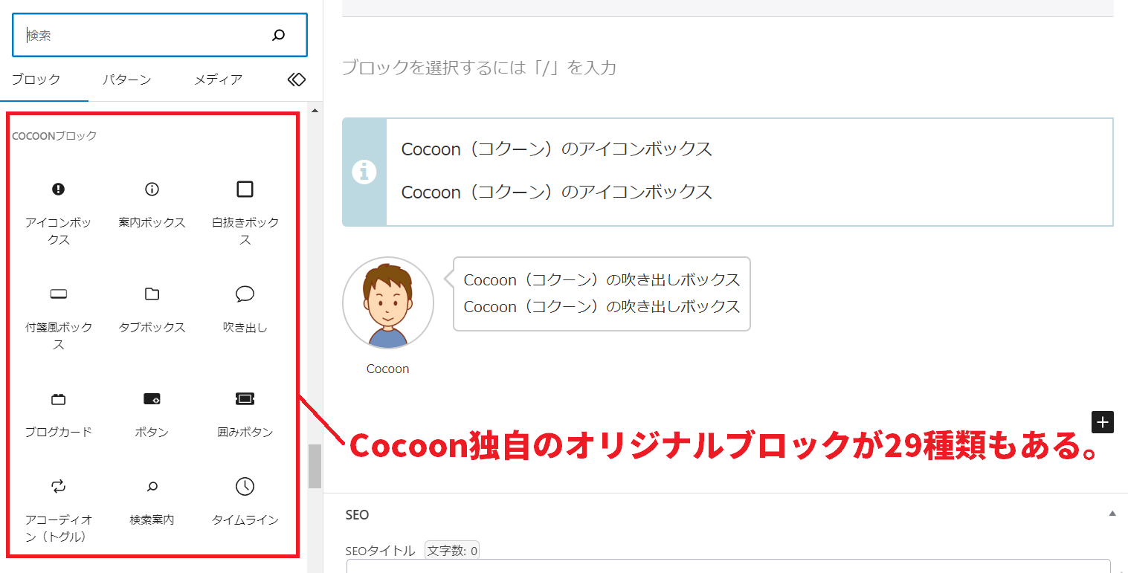Insert the 付箋風ボックス block
This screenshot has width=1128, height=573.
point(59,317)
